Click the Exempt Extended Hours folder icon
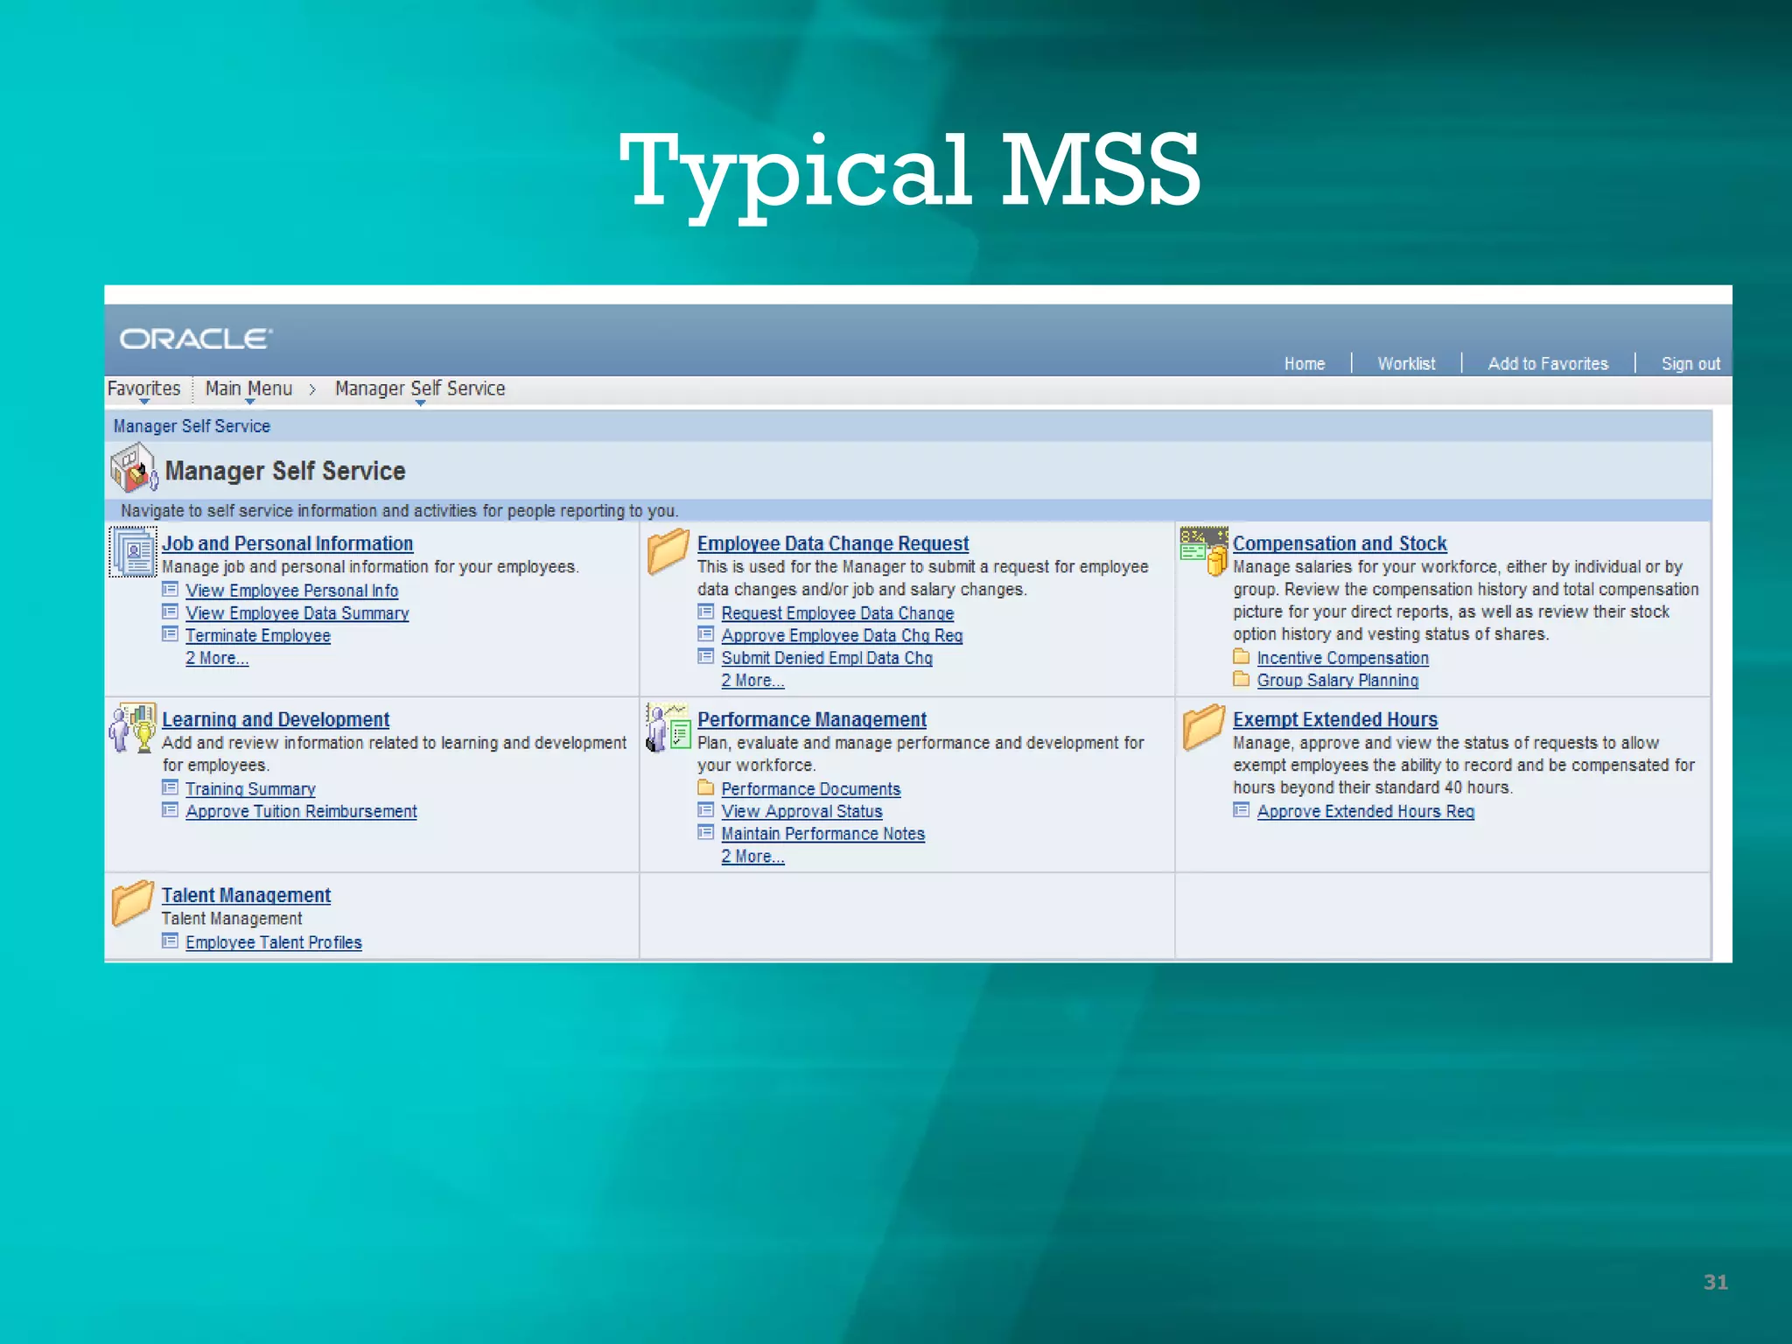The width and height of the screenshot is (1792, 1344). tap(1204, 728)
